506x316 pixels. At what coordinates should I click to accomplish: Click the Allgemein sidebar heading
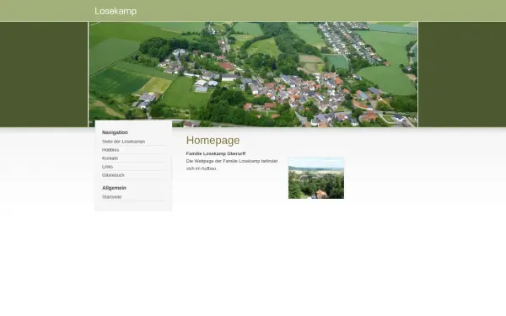(x=114, y=188)
